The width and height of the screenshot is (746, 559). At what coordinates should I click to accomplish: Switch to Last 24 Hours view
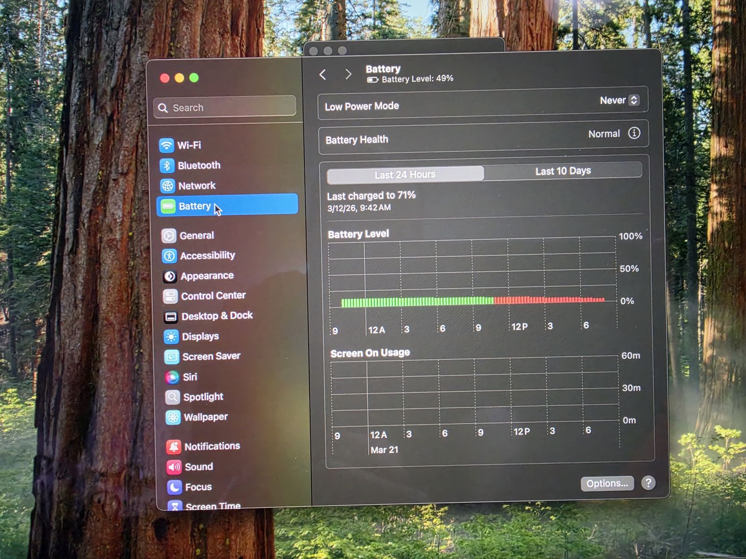[x=405, y=175]
